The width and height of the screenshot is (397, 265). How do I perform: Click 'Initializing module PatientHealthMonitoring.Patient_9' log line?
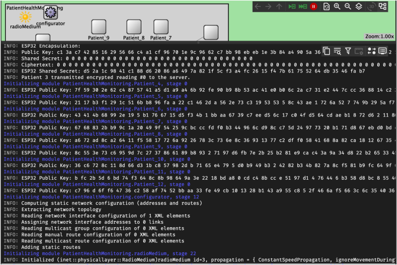[96, 147]
